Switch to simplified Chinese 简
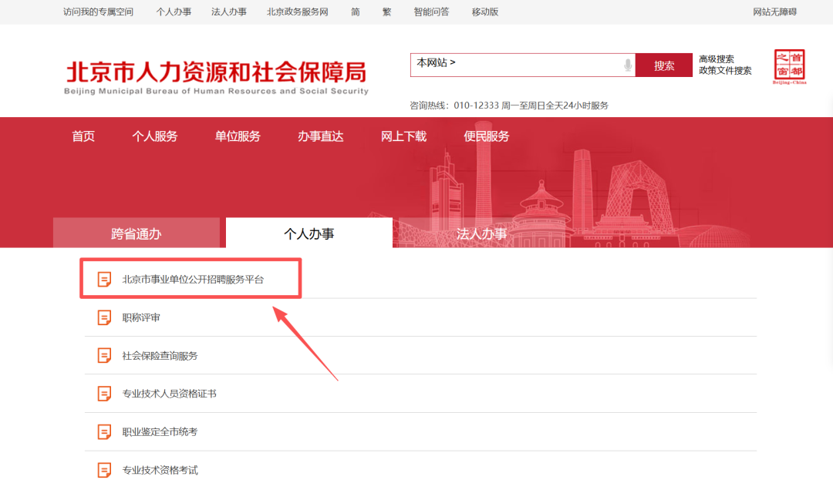 pos(356,12)
